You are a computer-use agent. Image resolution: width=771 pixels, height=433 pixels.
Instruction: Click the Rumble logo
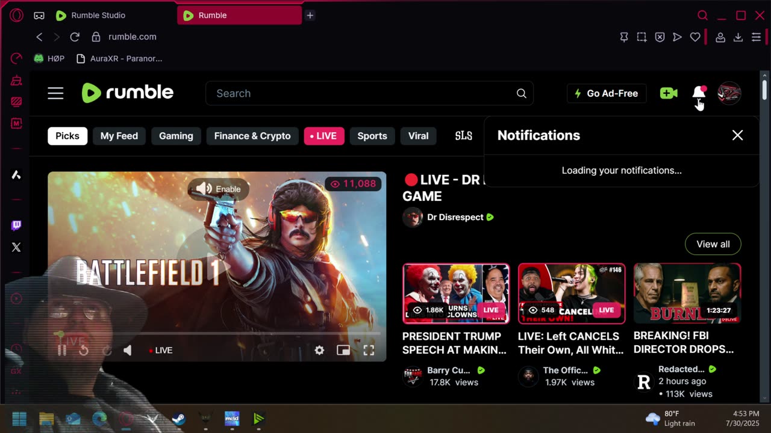point(128,93)
